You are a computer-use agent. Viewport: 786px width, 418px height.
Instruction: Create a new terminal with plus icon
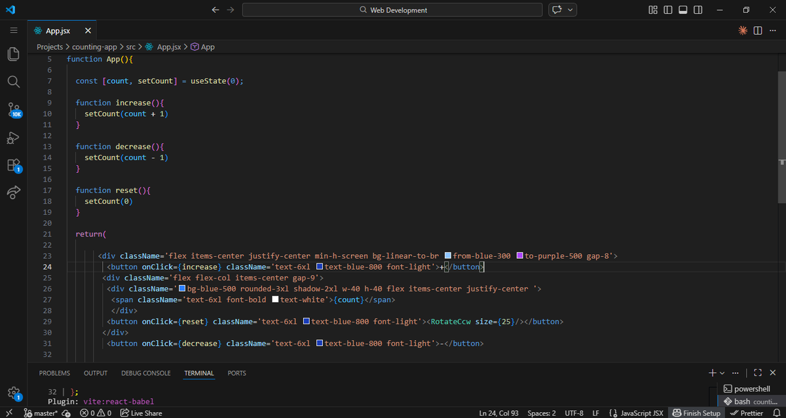click(713, 373)
